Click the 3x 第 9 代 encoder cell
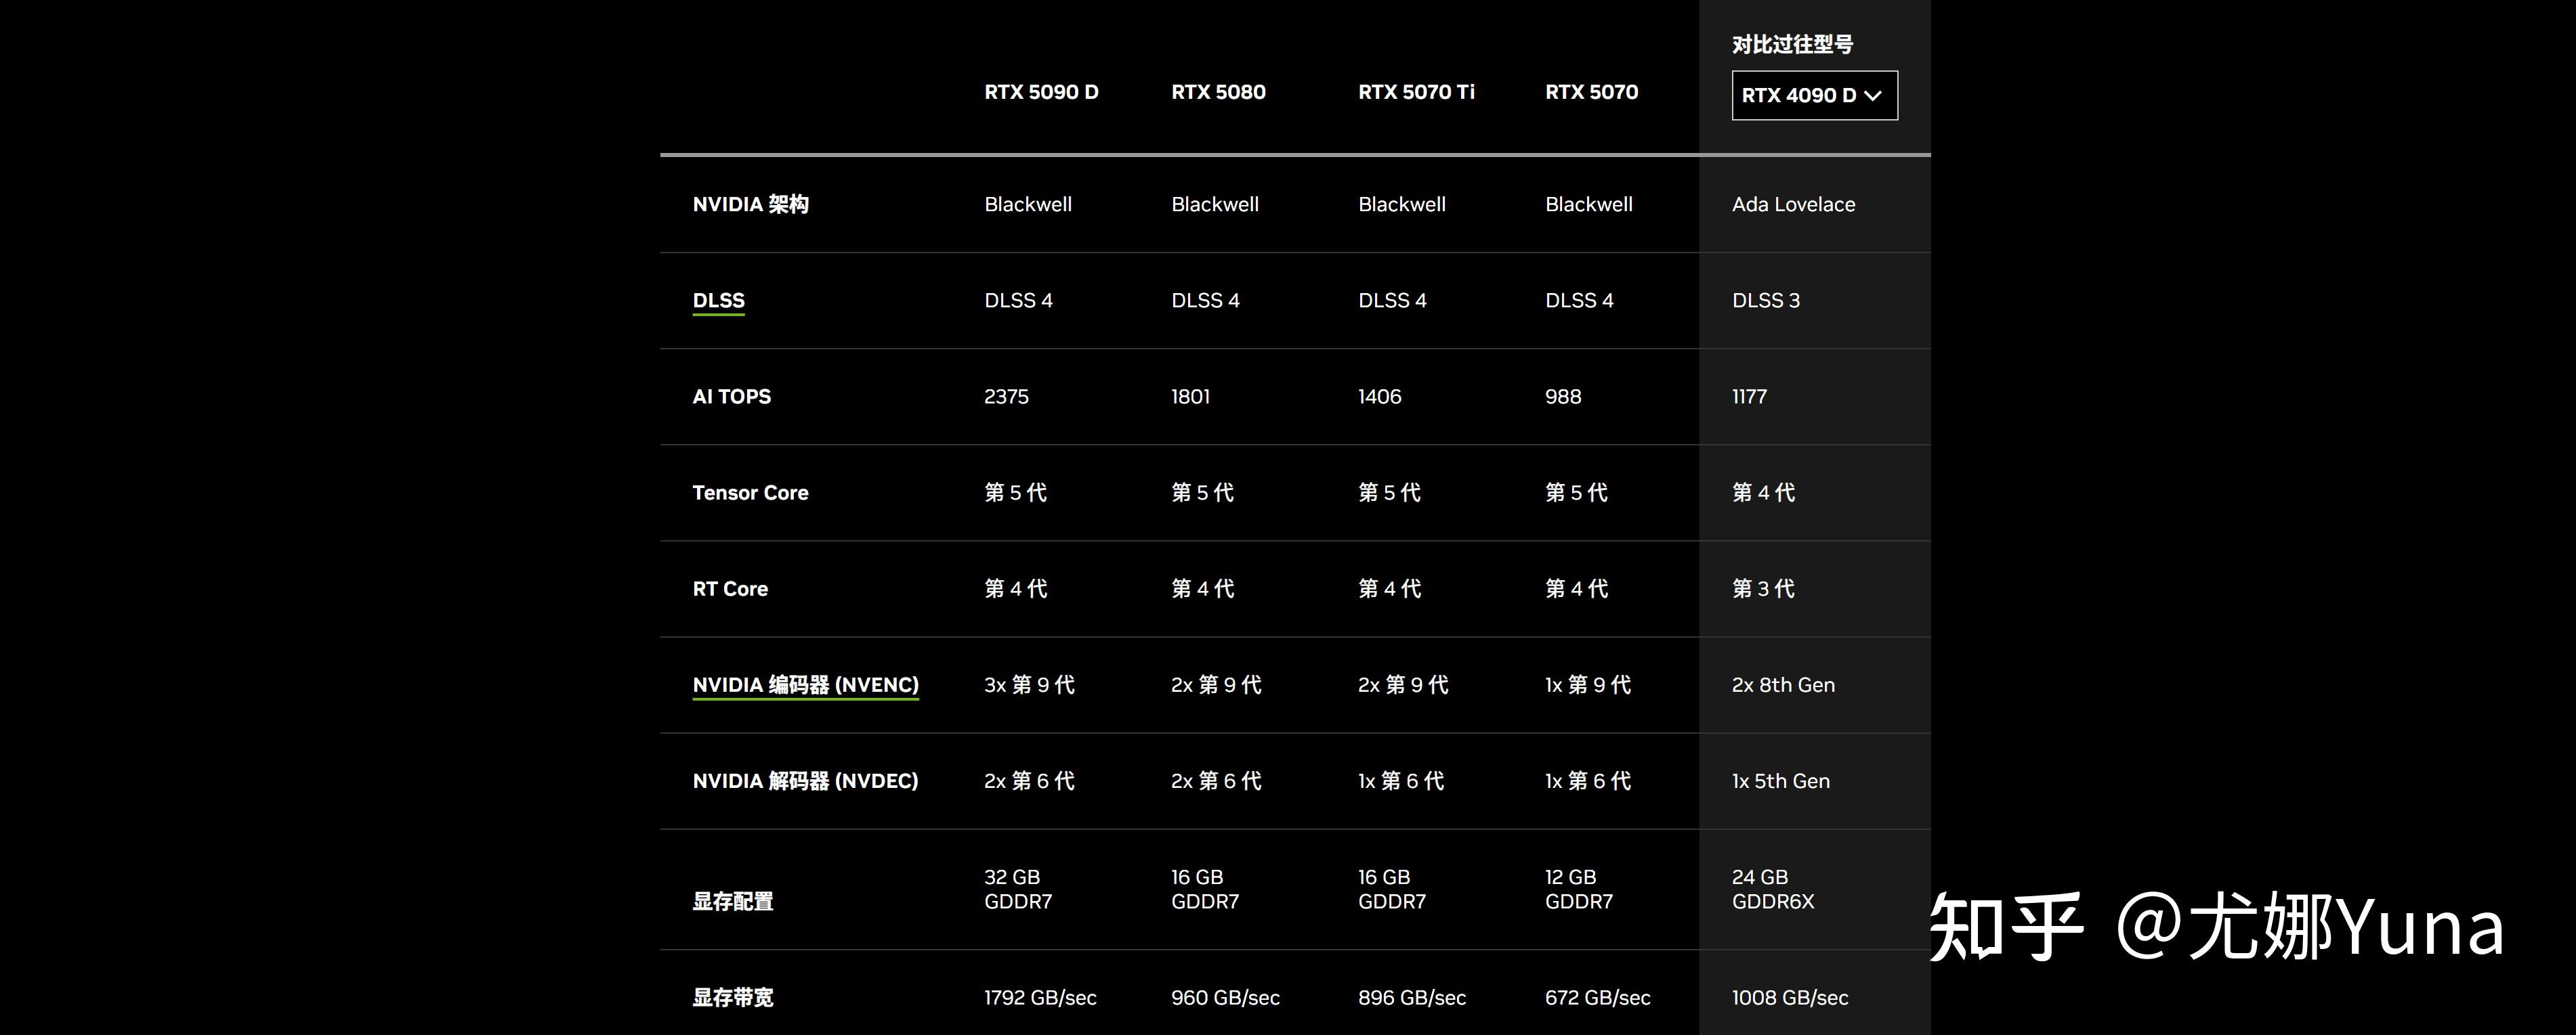 pyautogui.click(x=1029, y=685)
